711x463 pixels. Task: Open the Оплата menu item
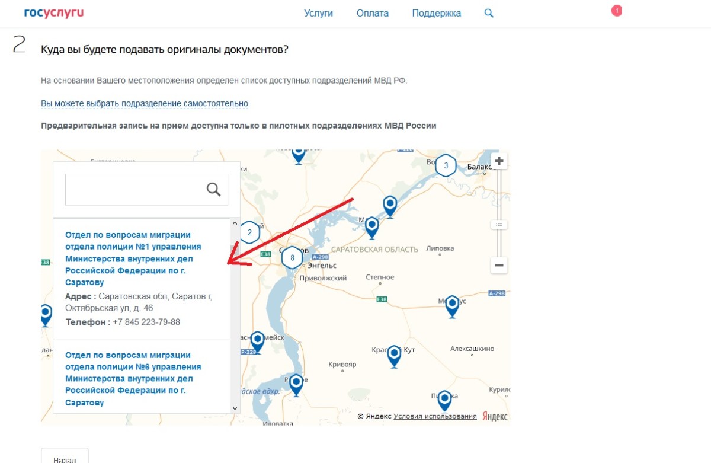372,13
